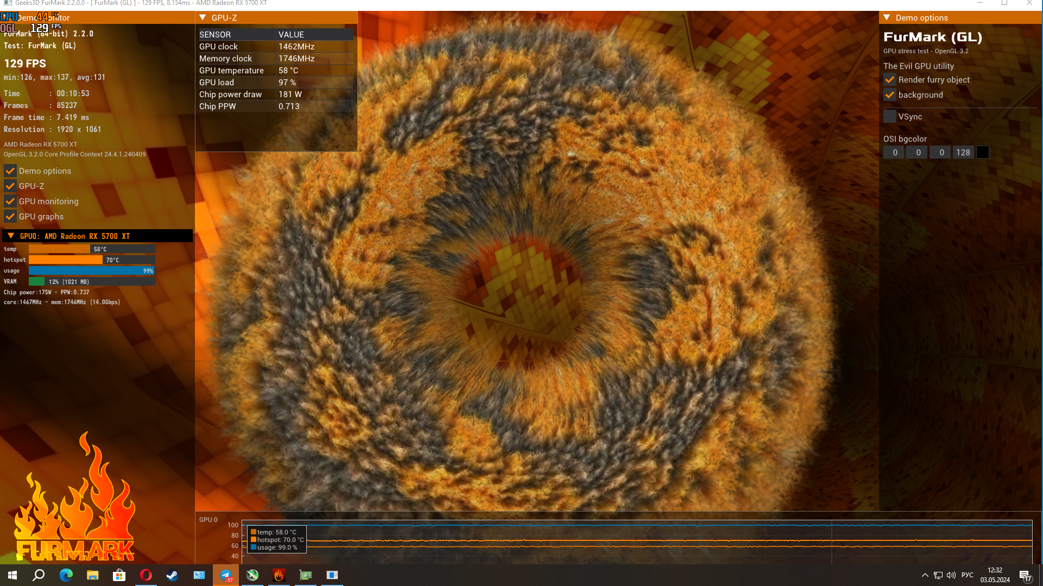Screen dimensions: 1043x586
Task: Click the Resolution 1920 x 1061 line
Action: point(53,129)
